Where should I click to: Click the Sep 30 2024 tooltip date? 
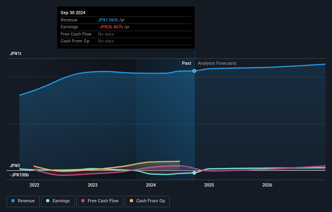[73, 13]
